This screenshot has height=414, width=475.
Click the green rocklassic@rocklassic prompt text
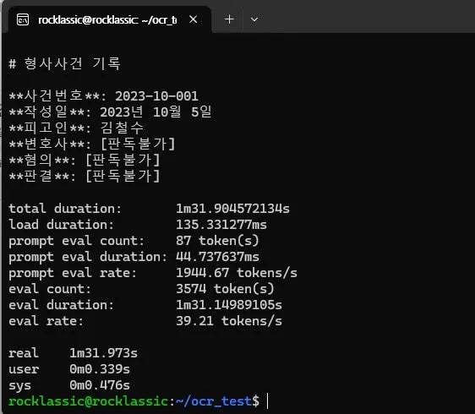click(x=88, y=401)
